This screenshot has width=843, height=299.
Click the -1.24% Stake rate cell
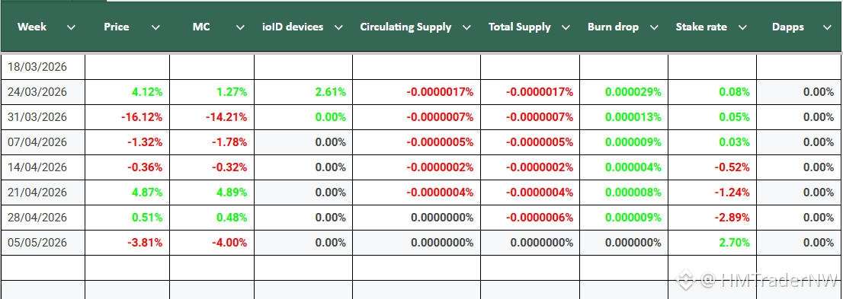pyautogui.click(x=713, y=192)
